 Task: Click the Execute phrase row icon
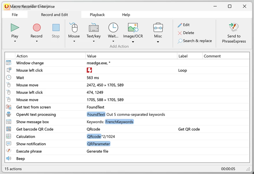pos(8,151)
